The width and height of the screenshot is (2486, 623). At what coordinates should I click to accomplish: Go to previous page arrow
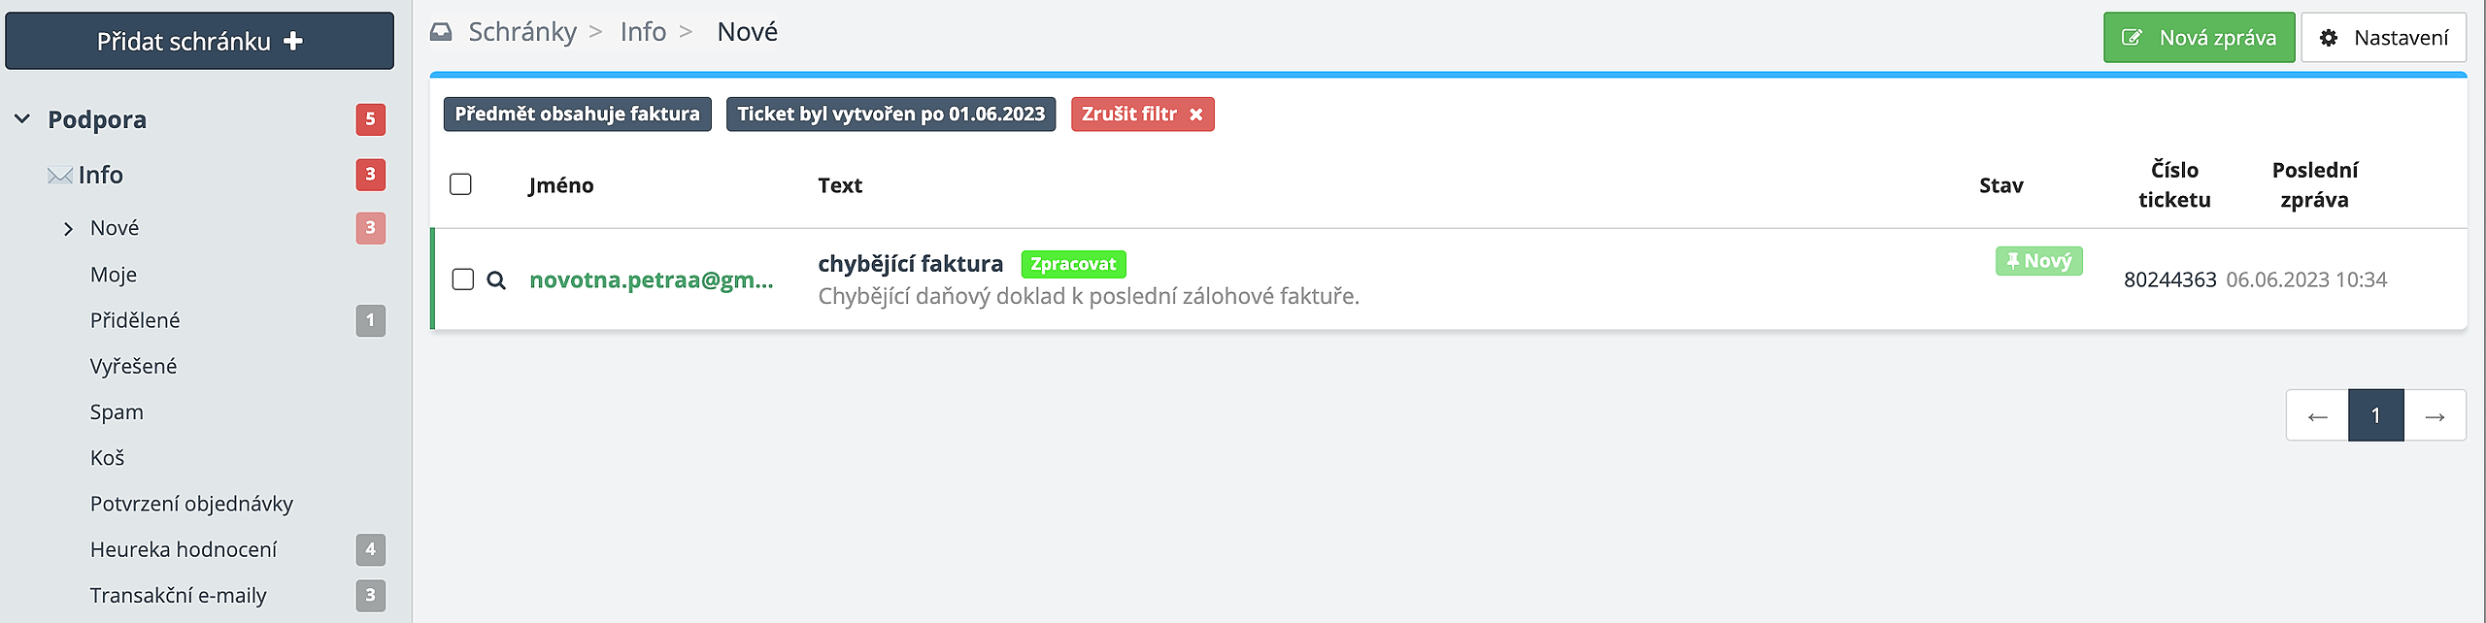(x=2317, y=415)
